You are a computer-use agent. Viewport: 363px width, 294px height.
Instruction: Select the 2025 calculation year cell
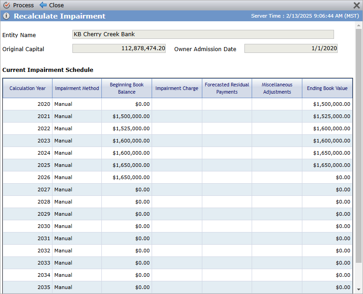click(x=28, y=165)
